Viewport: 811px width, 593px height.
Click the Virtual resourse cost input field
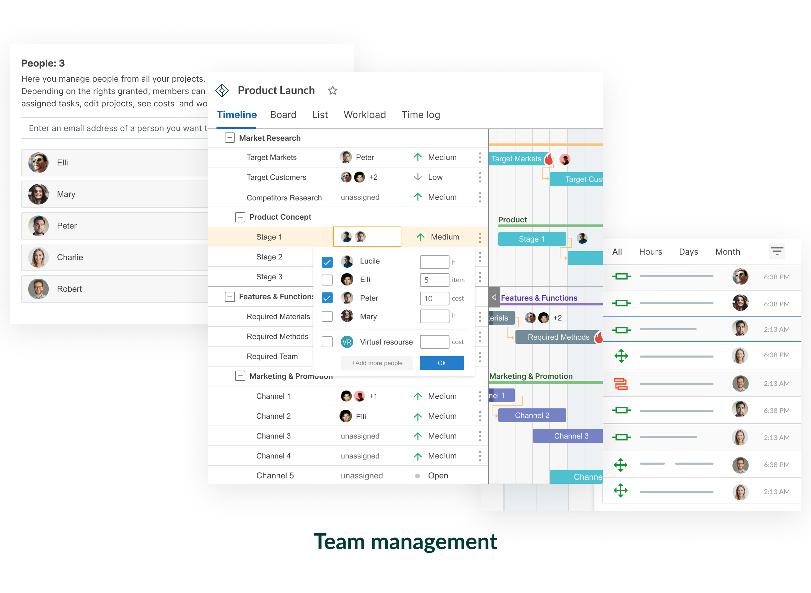[x=434, y=342]
